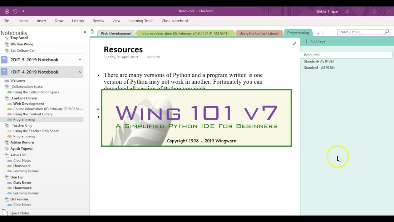Open the Course information section tab
This screenshot has height=222, width=394.
coord(185,33)
